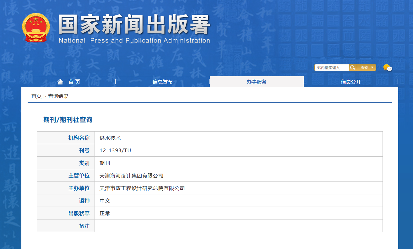Viewport: 413px width, 249px height.
Task: Click the search magnifier icon
Action: [353, 68]
